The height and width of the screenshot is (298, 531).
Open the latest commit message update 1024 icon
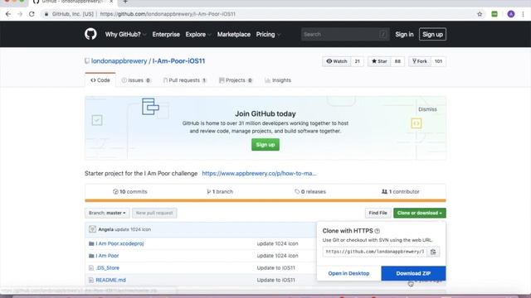(133, 229)
